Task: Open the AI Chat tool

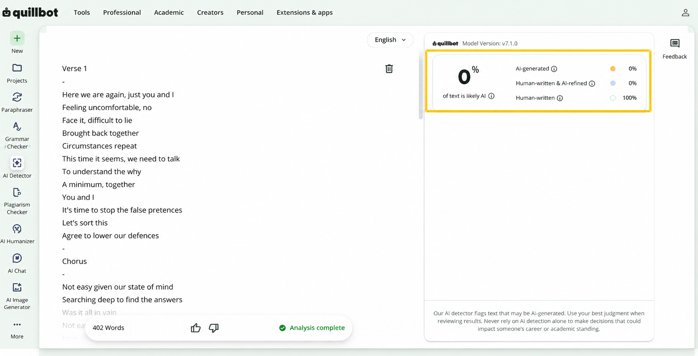Action: click(17, 263)
